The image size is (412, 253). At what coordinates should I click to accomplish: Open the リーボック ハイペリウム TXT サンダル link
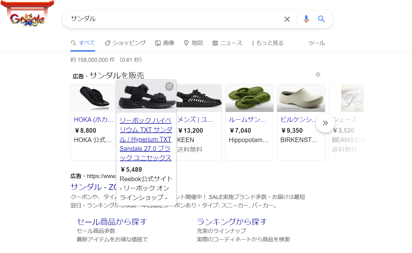[x=146, y=139]
